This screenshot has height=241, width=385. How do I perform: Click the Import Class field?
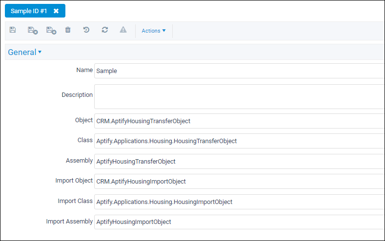tap(240, 202)
